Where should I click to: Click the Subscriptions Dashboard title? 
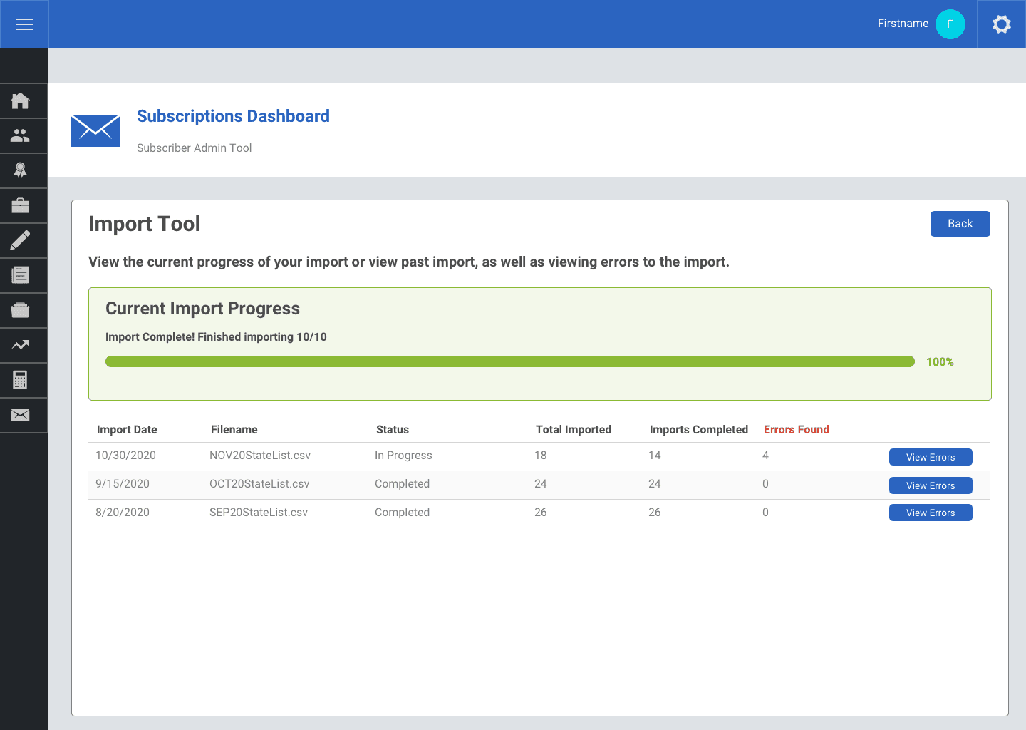pos(233,116)
